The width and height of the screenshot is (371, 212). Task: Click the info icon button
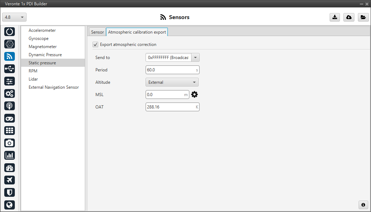click(363, 205)
